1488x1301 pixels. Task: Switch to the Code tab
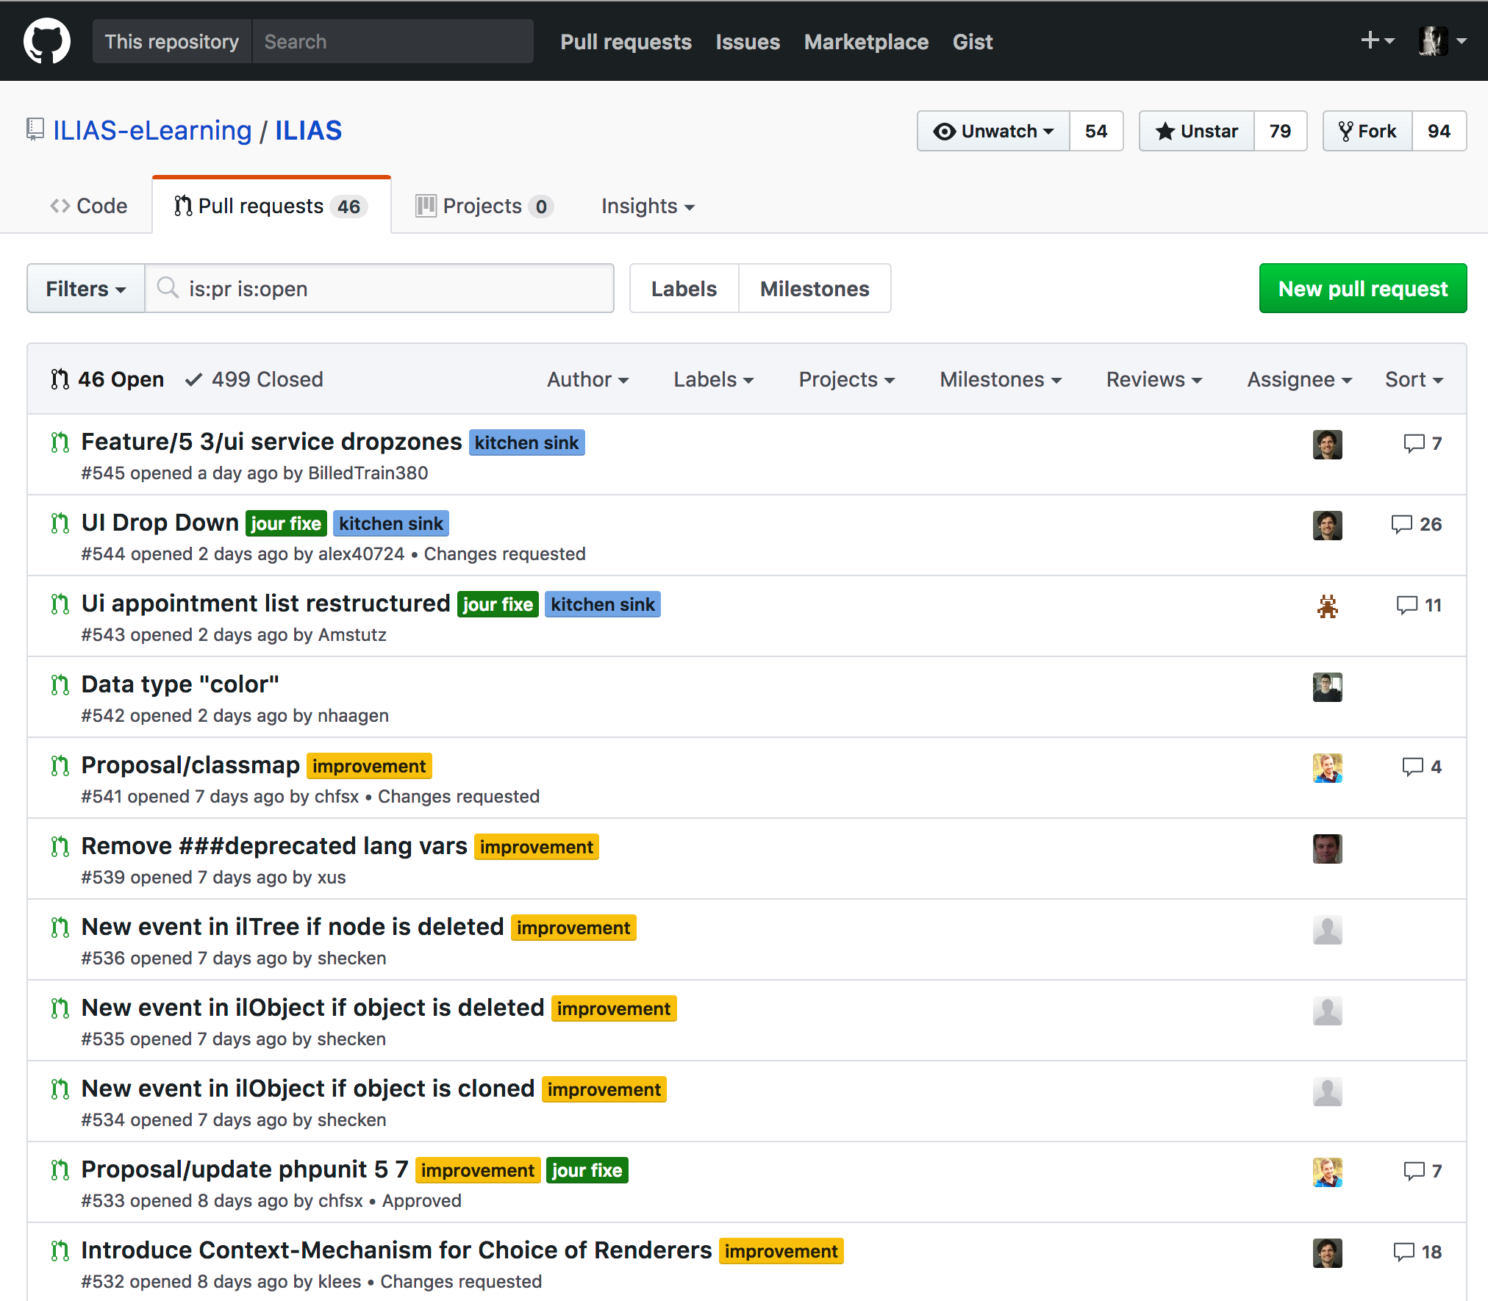coord(88,206)
